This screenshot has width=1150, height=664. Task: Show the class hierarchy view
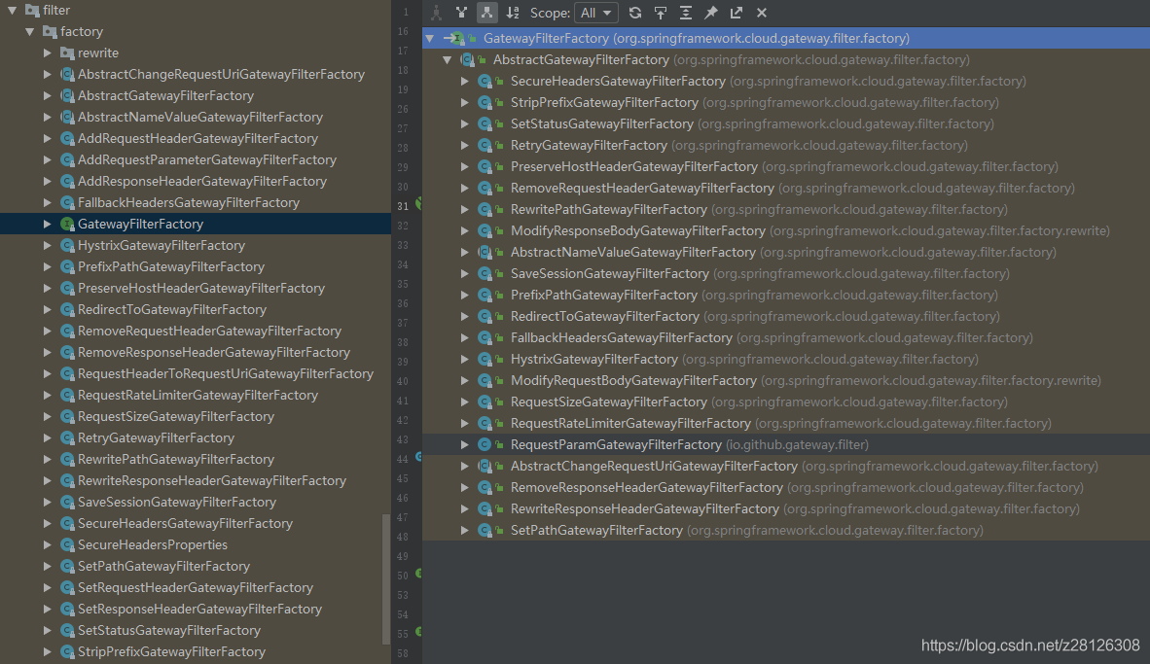(437, 13)
